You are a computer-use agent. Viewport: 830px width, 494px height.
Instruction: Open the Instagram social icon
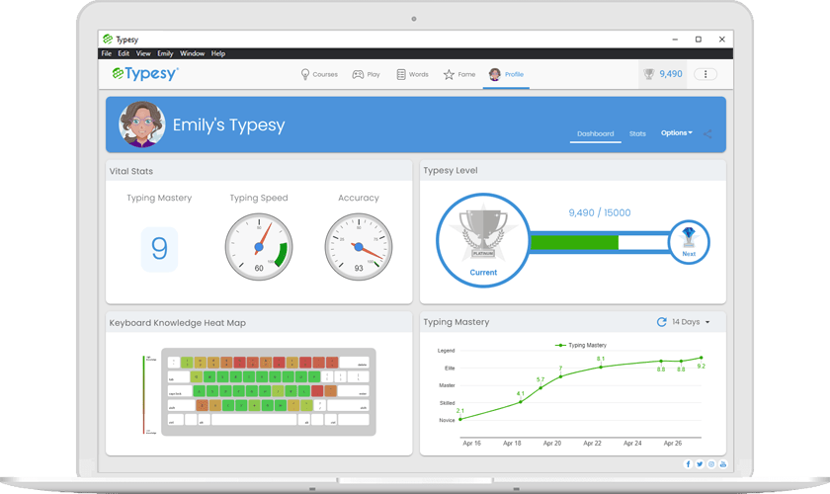point(710,464)
